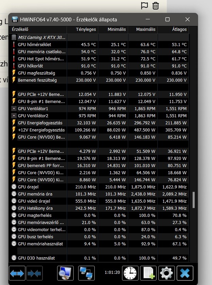
Task: Click the network computers connection icon
Action: 86,273
